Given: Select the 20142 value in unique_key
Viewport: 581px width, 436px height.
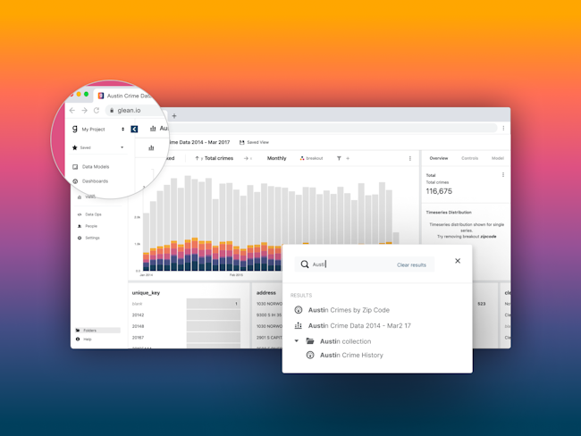Looking at the screenshot, I should pos(138,314).
